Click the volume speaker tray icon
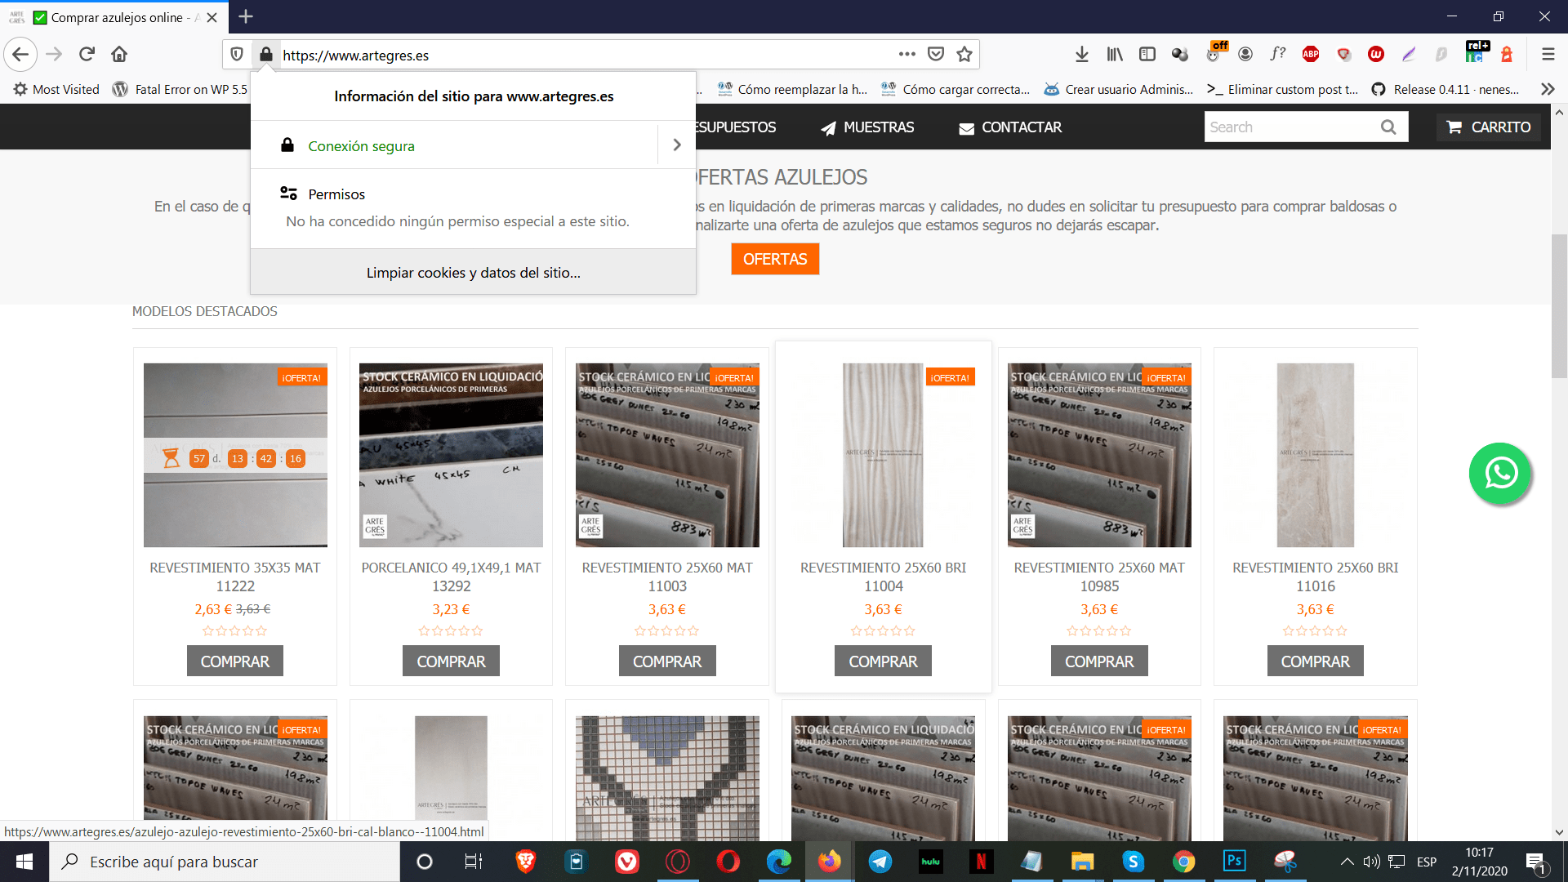The image size is (1568, 882). [1371, 862]
